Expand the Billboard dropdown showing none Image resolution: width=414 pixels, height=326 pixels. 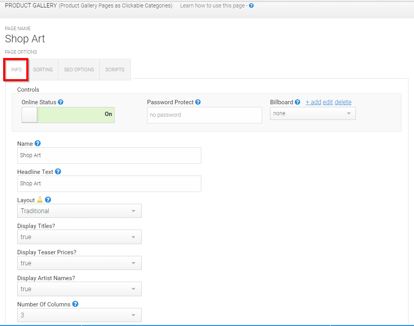(313, 113)
